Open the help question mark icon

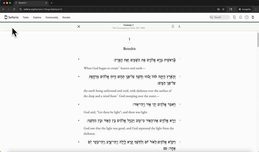point(247,17)
